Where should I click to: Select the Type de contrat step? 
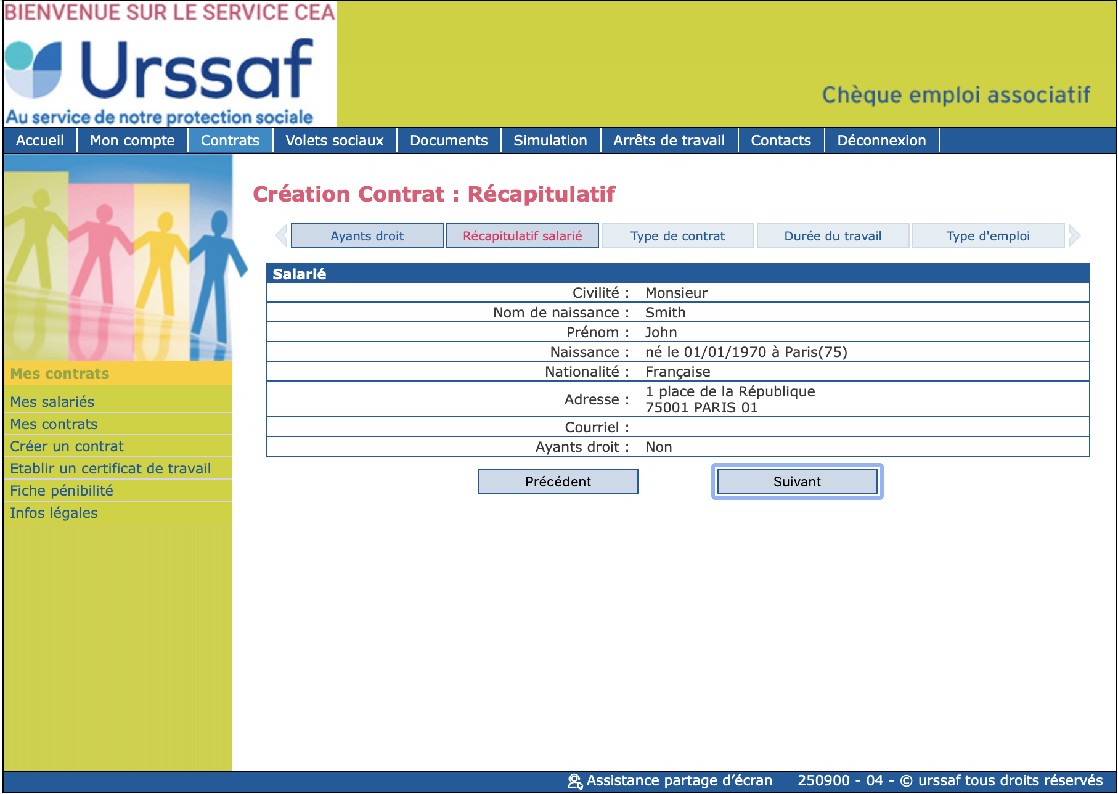coord(677,236)
